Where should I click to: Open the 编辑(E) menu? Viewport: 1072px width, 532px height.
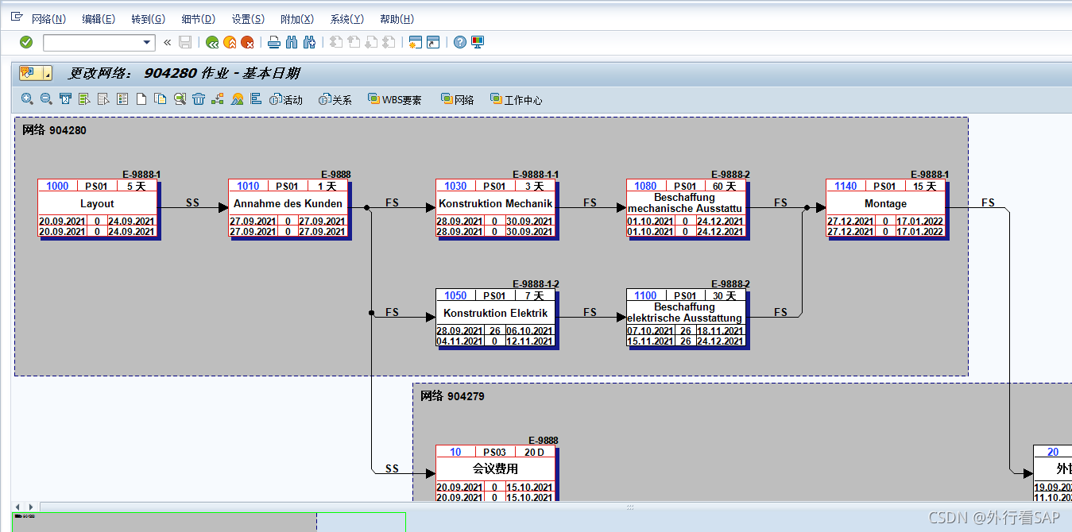pyautogui.click(x=99, y=19)
